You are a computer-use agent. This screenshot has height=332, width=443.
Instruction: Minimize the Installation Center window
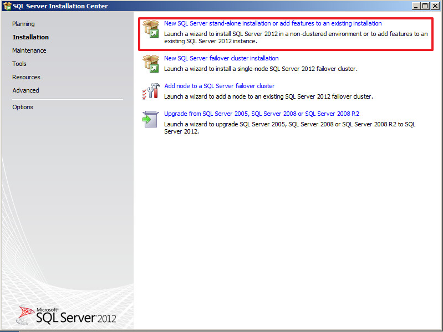coord(416,6)
